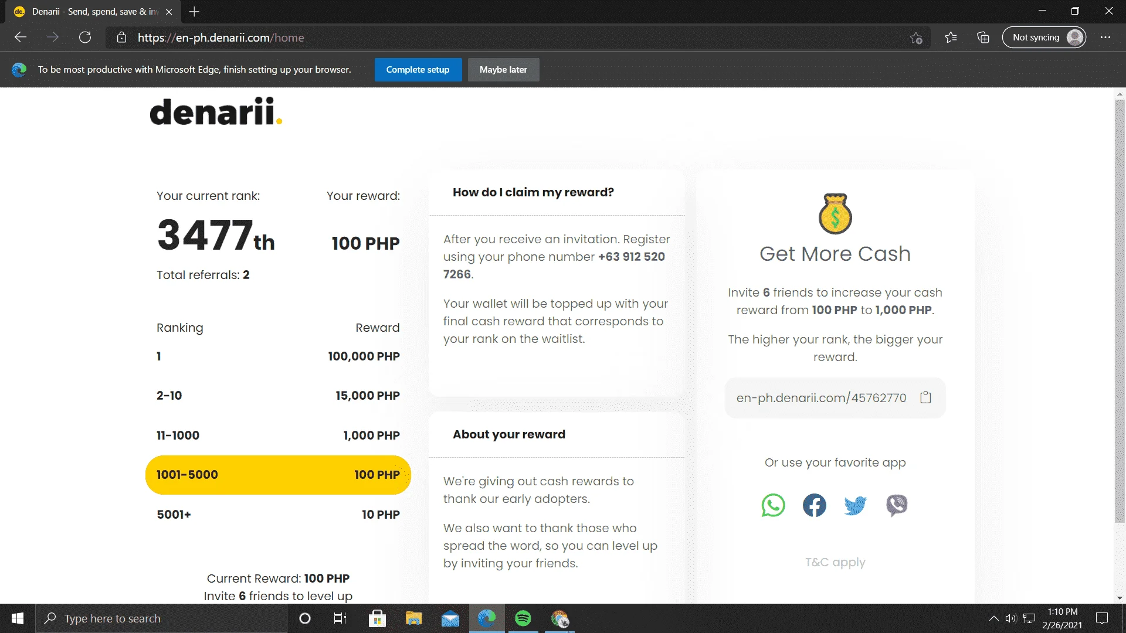Viewport: 1126px width, 633px height.
Task: Add page to favorites star icon
Action: tap(916, 38)
